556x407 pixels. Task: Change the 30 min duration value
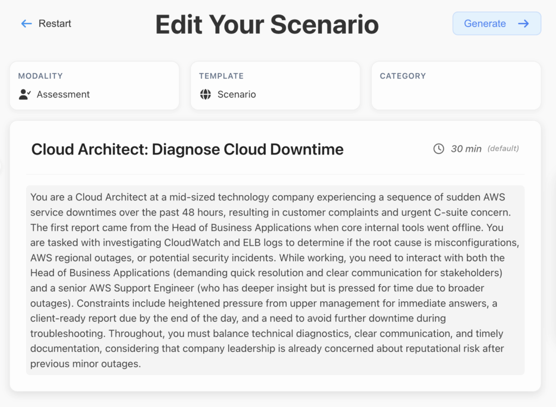466,148
